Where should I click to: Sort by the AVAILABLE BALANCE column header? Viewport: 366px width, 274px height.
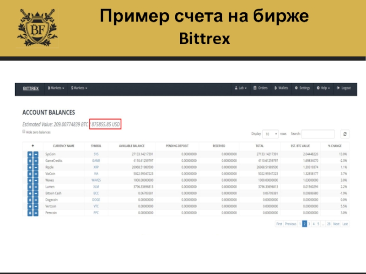(x=132, y=146)
